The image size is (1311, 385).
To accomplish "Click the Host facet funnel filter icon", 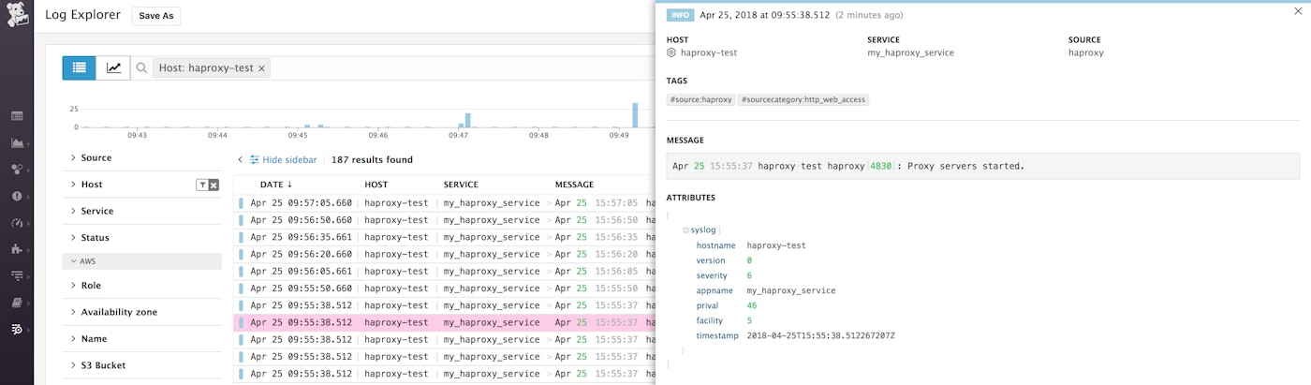I will click(x=201, y=185).
